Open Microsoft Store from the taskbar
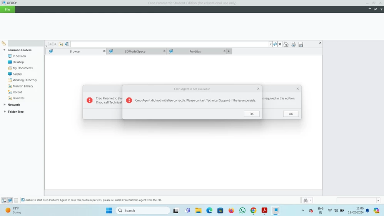The image size is (384, 216). [220, 210]
